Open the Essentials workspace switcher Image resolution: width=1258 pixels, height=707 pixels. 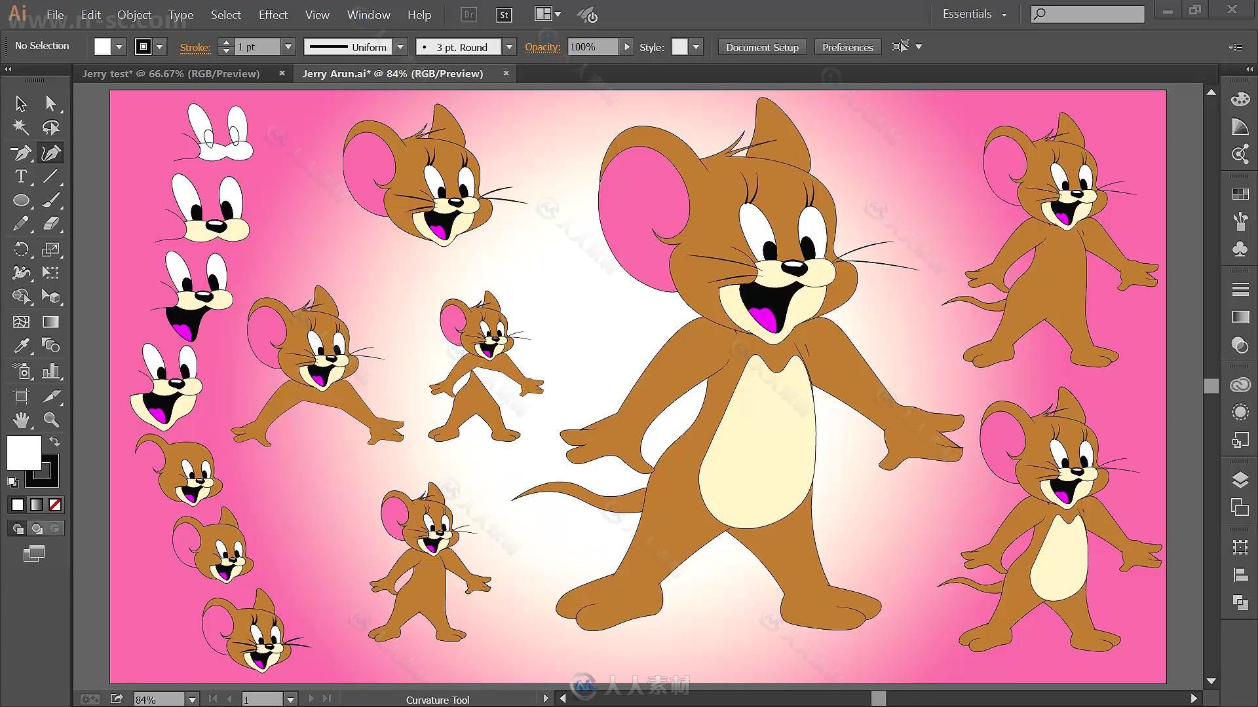[974, 14]
